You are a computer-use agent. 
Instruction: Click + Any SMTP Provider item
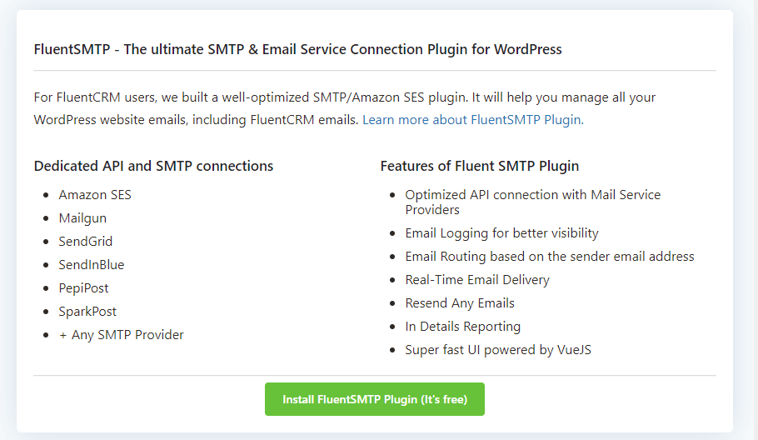pos(122,335)
